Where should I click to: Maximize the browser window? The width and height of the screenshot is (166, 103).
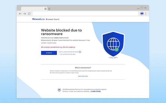click(142, 8)
